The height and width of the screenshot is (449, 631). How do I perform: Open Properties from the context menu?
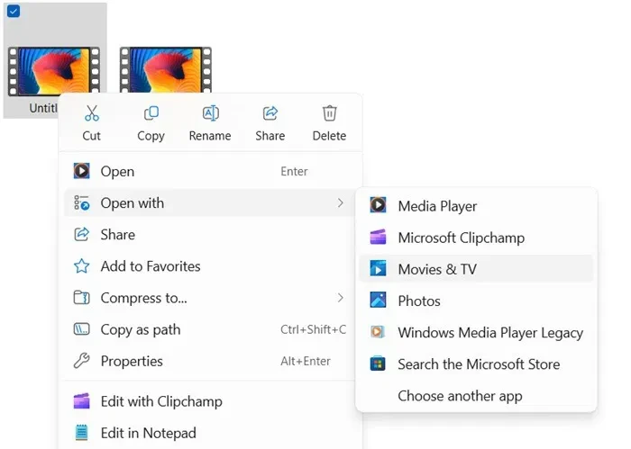click(x=210, y=361)
